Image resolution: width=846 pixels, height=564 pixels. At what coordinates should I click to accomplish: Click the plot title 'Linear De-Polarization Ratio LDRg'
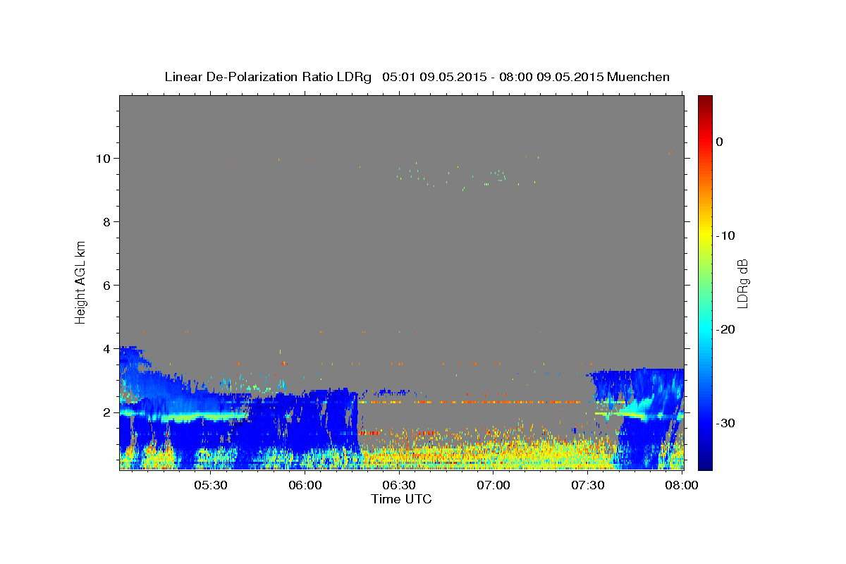268,77
